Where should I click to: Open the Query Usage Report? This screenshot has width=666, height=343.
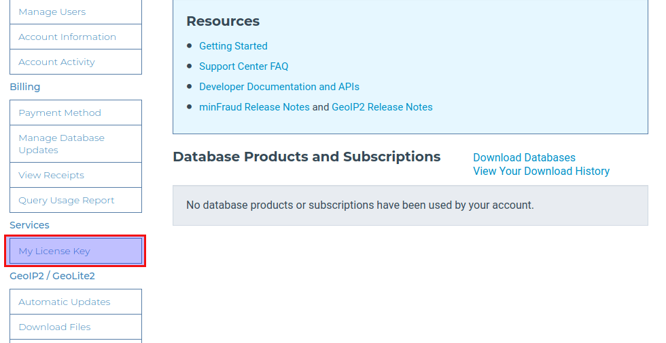coord(66,201)
